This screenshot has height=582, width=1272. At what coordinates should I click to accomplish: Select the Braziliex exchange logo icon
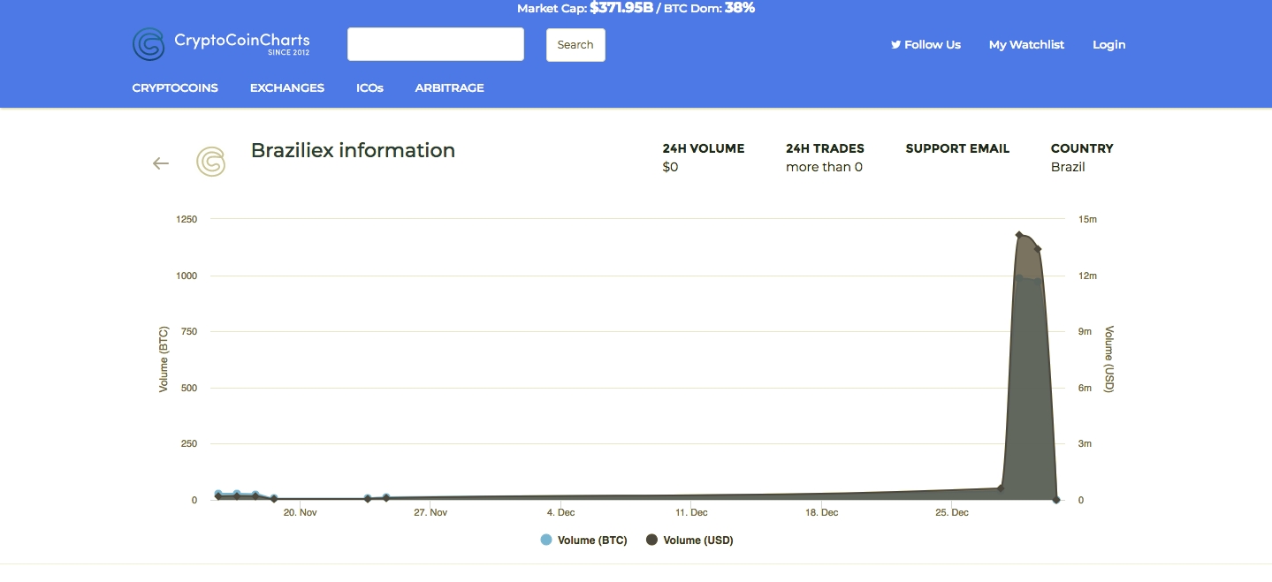[x=210, y=162]
